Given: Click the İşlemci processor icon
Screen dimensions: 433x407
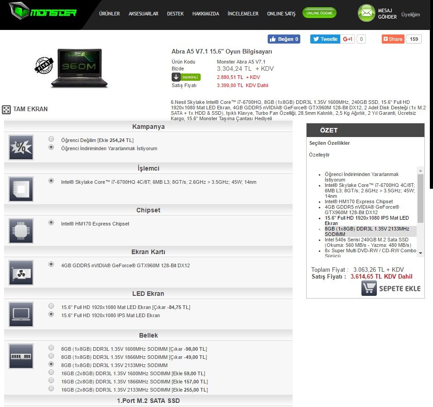Looking at the screenshot, I should pyautogui.click(x=21, y=189).
